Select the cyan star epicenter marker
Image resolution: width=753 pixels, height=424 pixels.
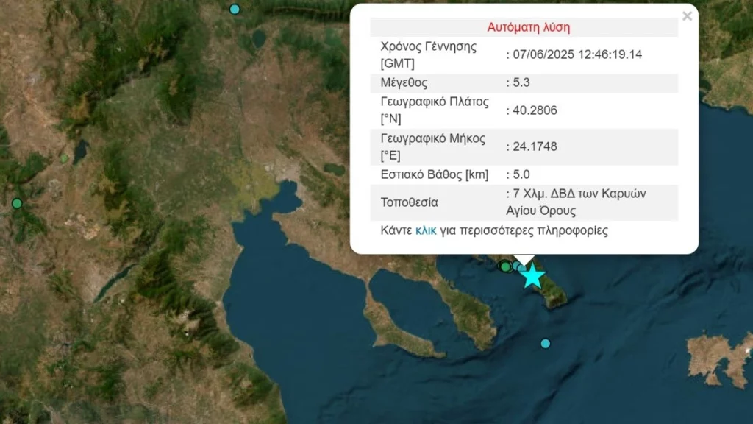click(532, 277)
